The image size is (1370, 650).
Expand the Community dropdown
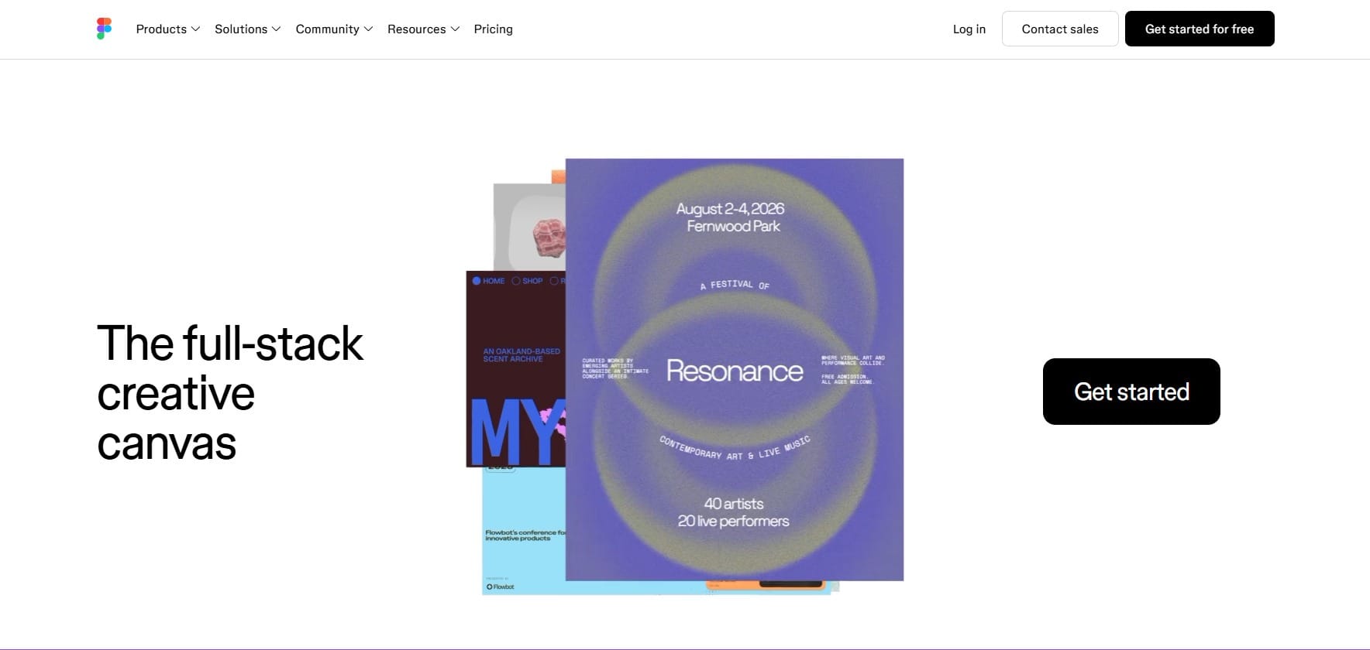coord(334,29)
